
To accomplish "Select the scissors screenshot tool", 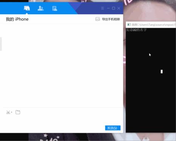I will coord(8,112).
